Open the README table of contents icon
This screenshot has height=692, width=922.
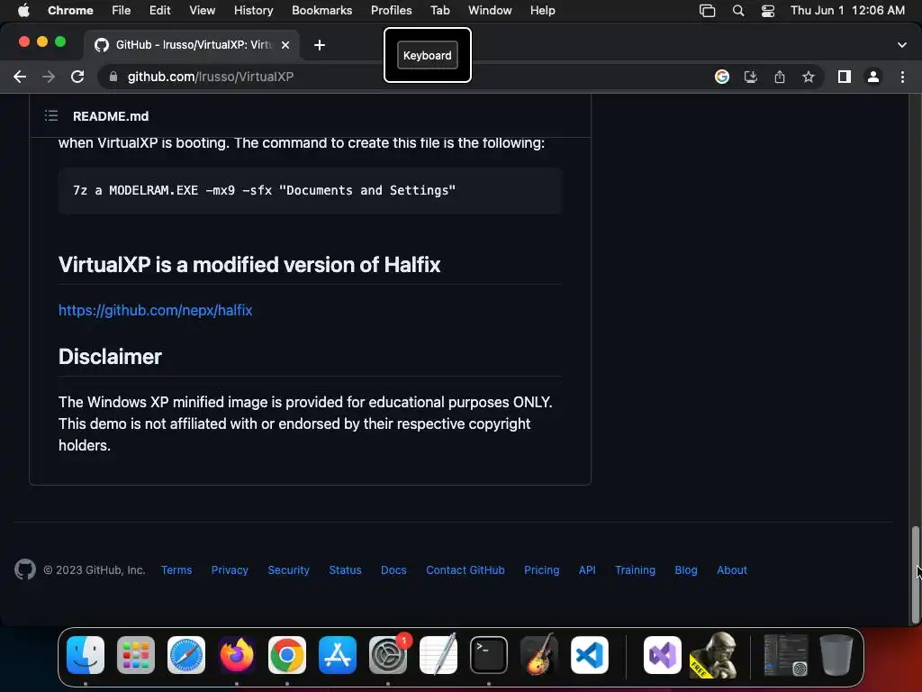click(x=51, y=116)
